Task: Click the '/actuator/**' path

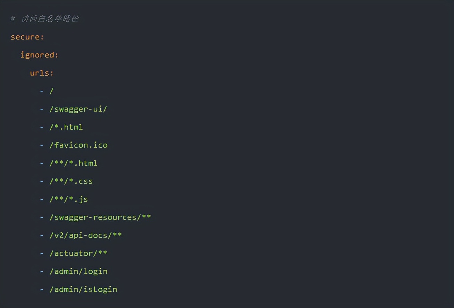Action: [x=78, y=253]
